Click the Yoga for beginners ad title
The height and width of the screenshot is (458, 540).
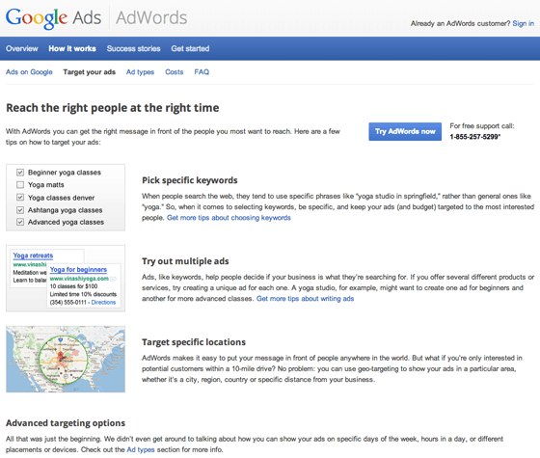pyautogui.click(x=78, y=269)
